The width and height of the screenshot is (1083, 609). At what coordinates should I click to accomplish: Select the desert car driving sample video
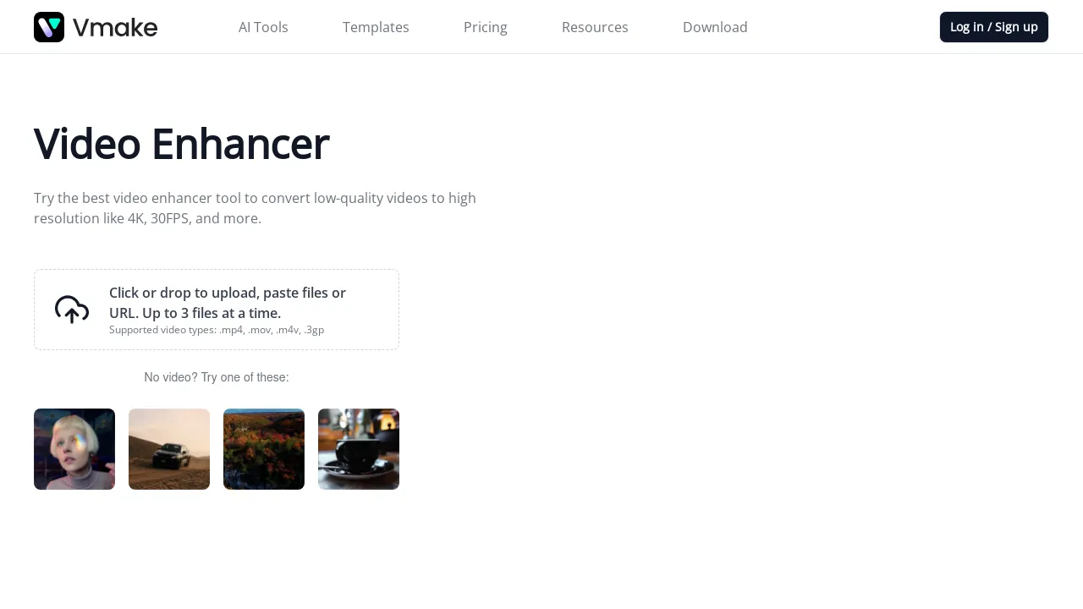click(x=169, y=449)
